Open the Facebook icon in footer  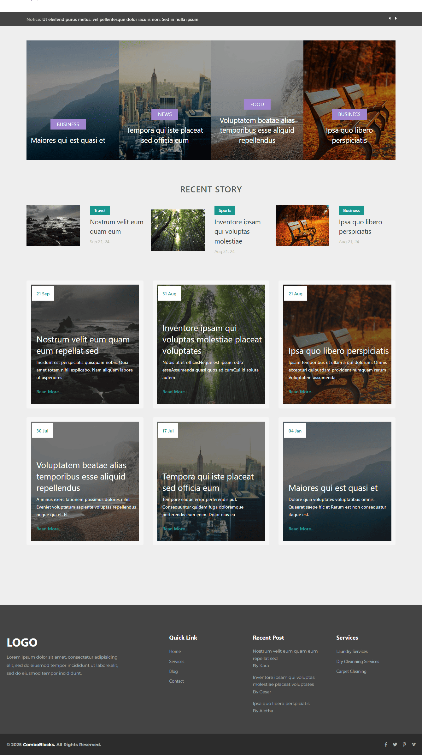point(386,745)
